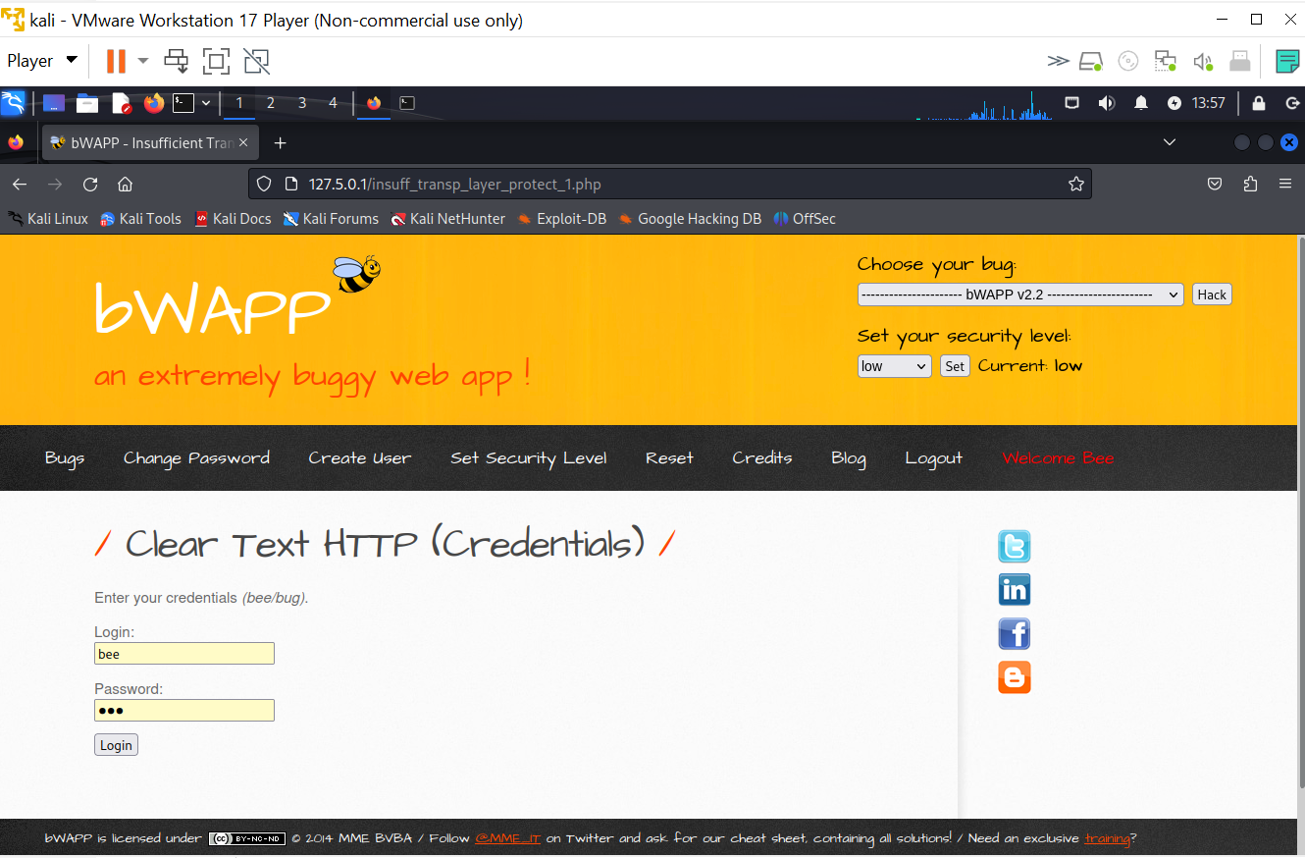Image resolution: width=1305 pixels, height=858 pixels.
Task: Select Bugs in the navigation menu
Action: [x=64, y=457]
